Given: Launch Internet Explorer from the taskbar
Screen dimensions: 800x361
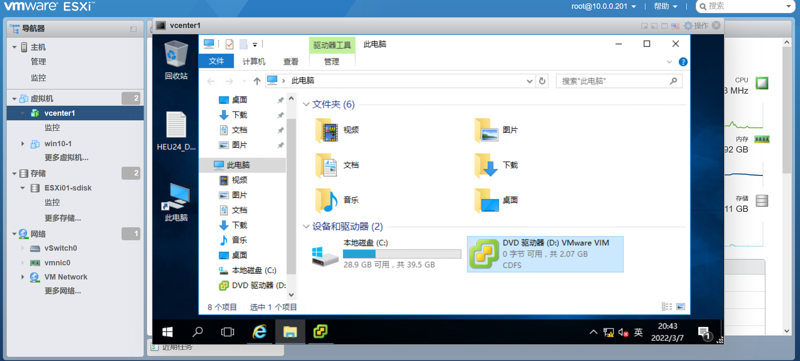Looking at the screenshot, I should click(259, 332).
